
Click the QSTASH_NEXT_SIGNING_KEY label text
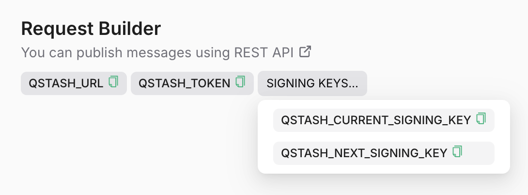[x=364, y=153]
